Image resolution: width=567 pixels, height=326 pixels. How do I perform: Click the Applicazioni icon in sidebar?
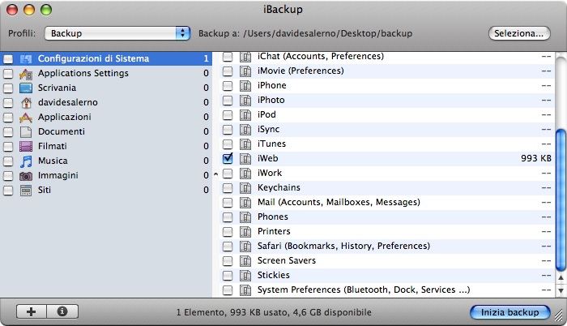tap(26, 117)
